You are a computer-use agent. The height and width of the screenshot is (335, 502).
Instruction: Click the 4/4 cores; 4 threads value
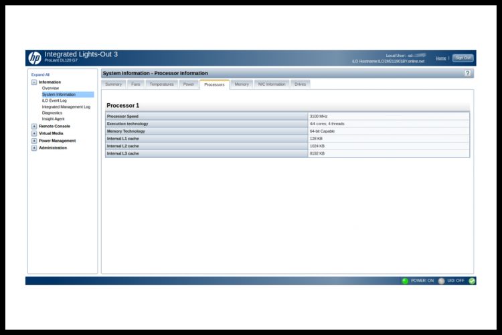[327, 124]
